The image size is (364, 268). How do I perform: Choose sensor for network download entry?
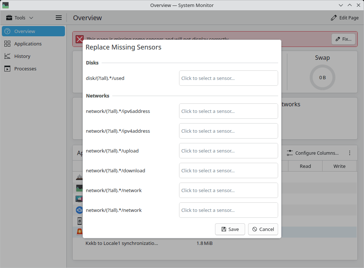click(228, 170)
